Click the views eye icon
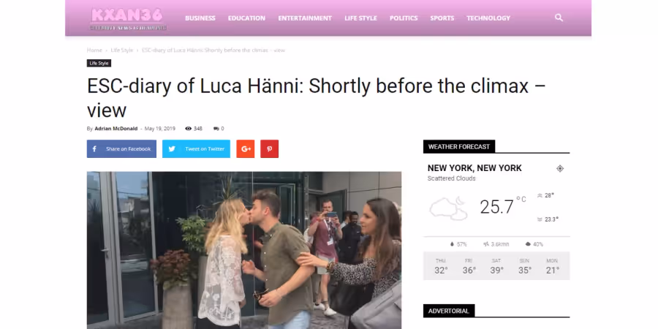The height and width of the screenshot is (329, 658). tap(188, 129)
